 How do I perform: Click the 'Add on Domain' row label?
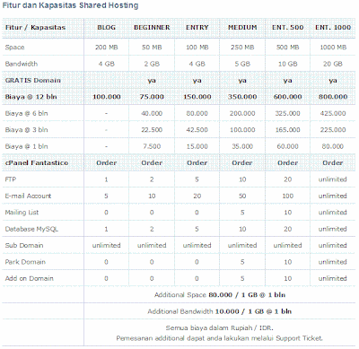[29, 278]
